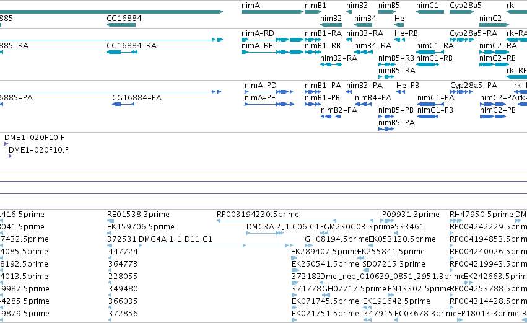Viewport: 527px width, 323px height.
Task: Open the GH07717.5prime EST label
Action: pos(354,289)
